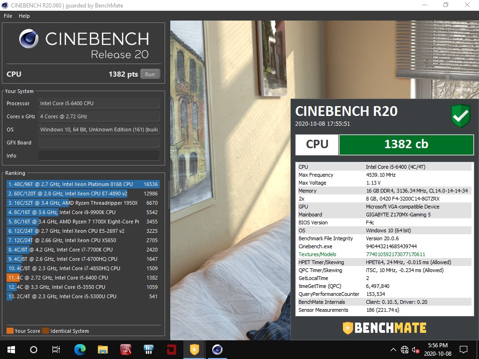
Task: Open network globe icon in system tray
Action: [405, 350]
